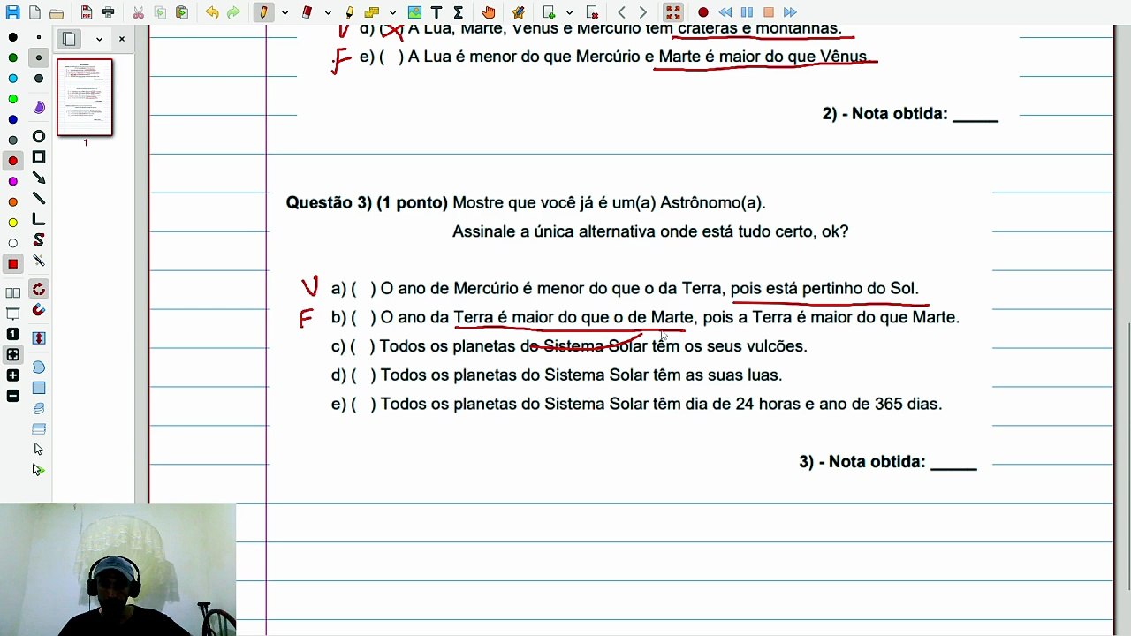
Task: Select the Text tool
Action: point(436,12)
